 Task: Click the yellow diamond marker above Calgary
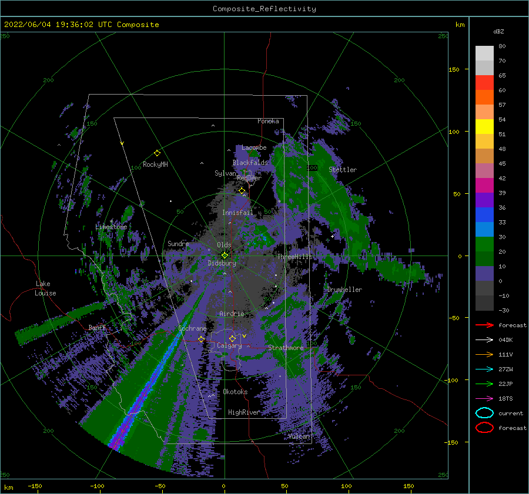click(x=232, y=338)
